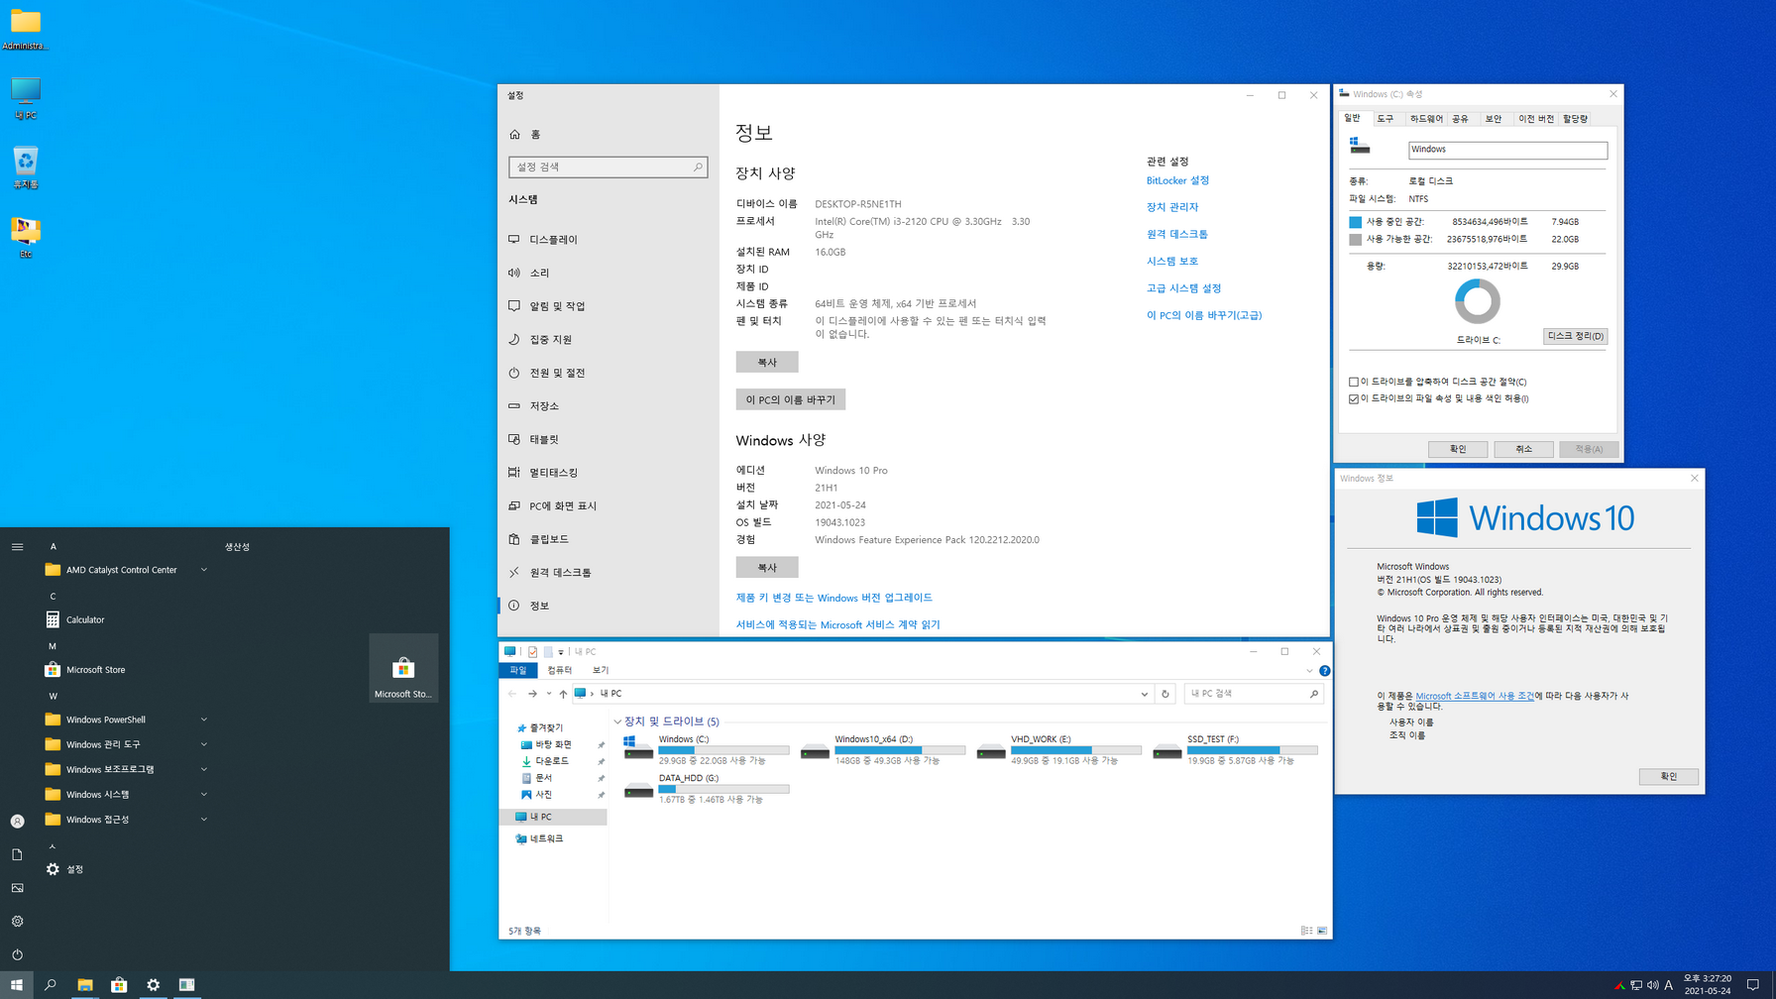Switch to 하드웨어 tab in properties

pos(1426,119)
